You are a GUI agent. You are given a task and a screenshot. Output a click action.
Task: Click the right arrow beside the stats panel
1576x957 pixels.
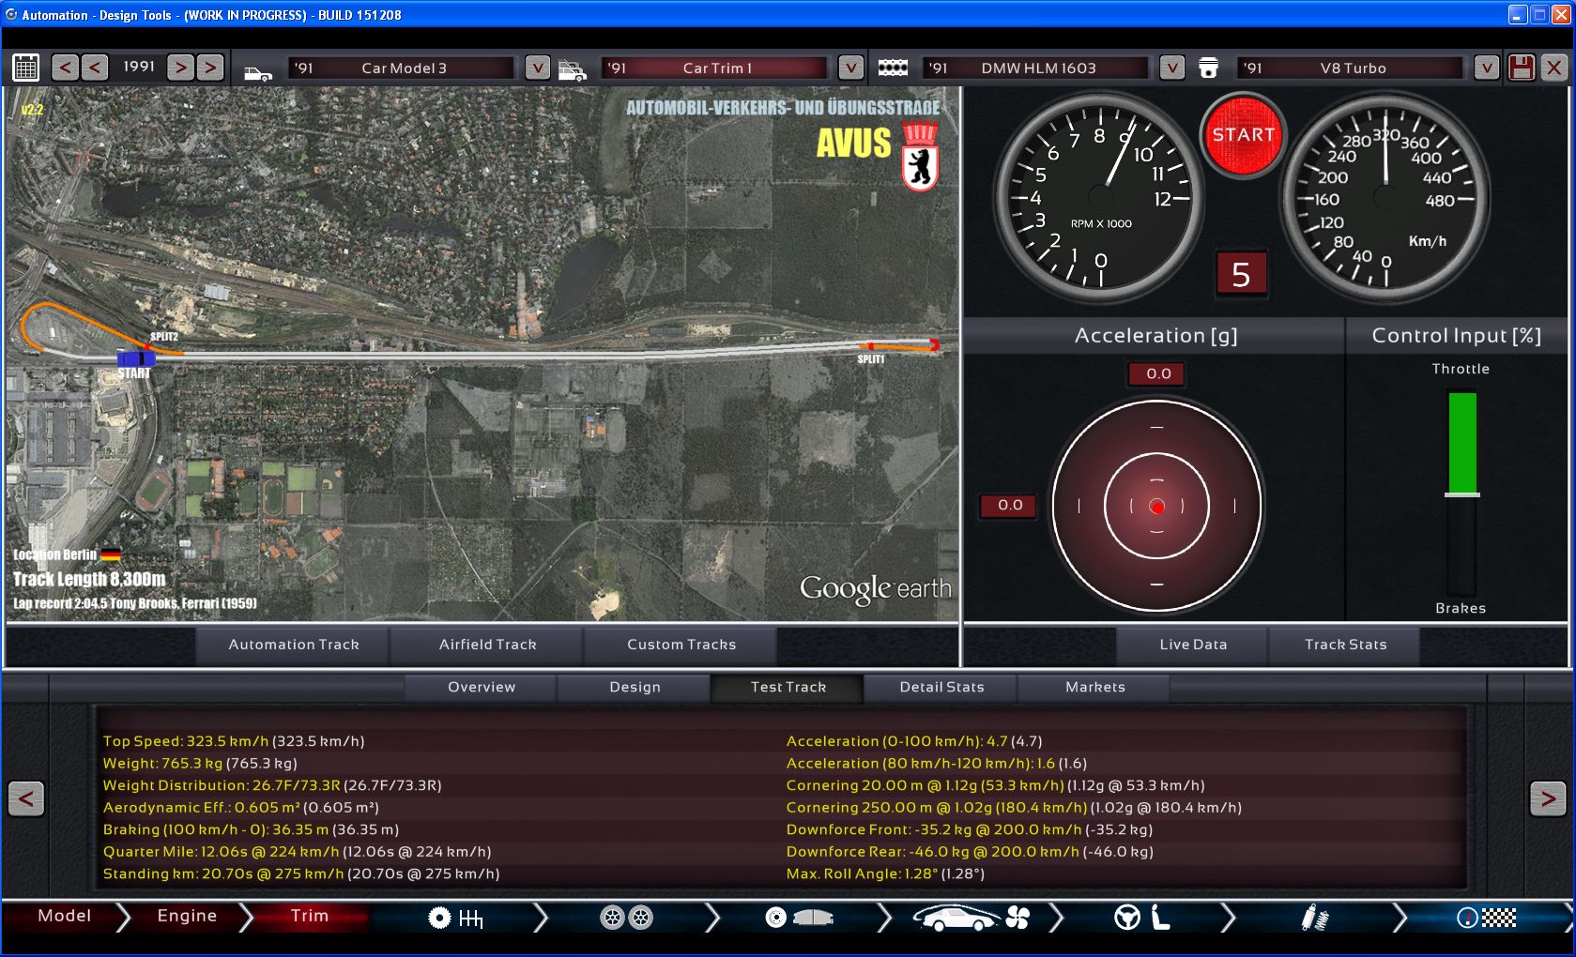pos(1548,798)
